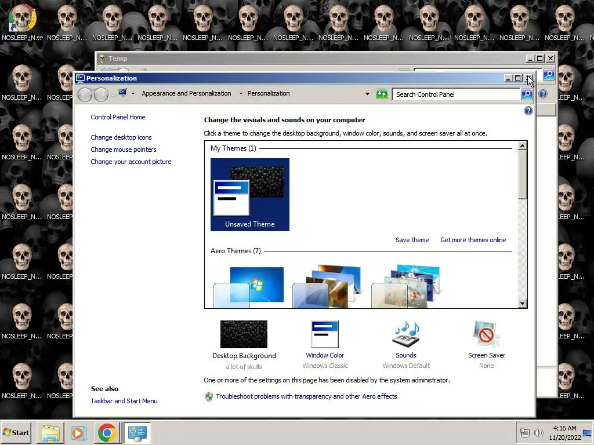Click the Temp window search magnifier
Screen dimensions: 594x445
549,75
